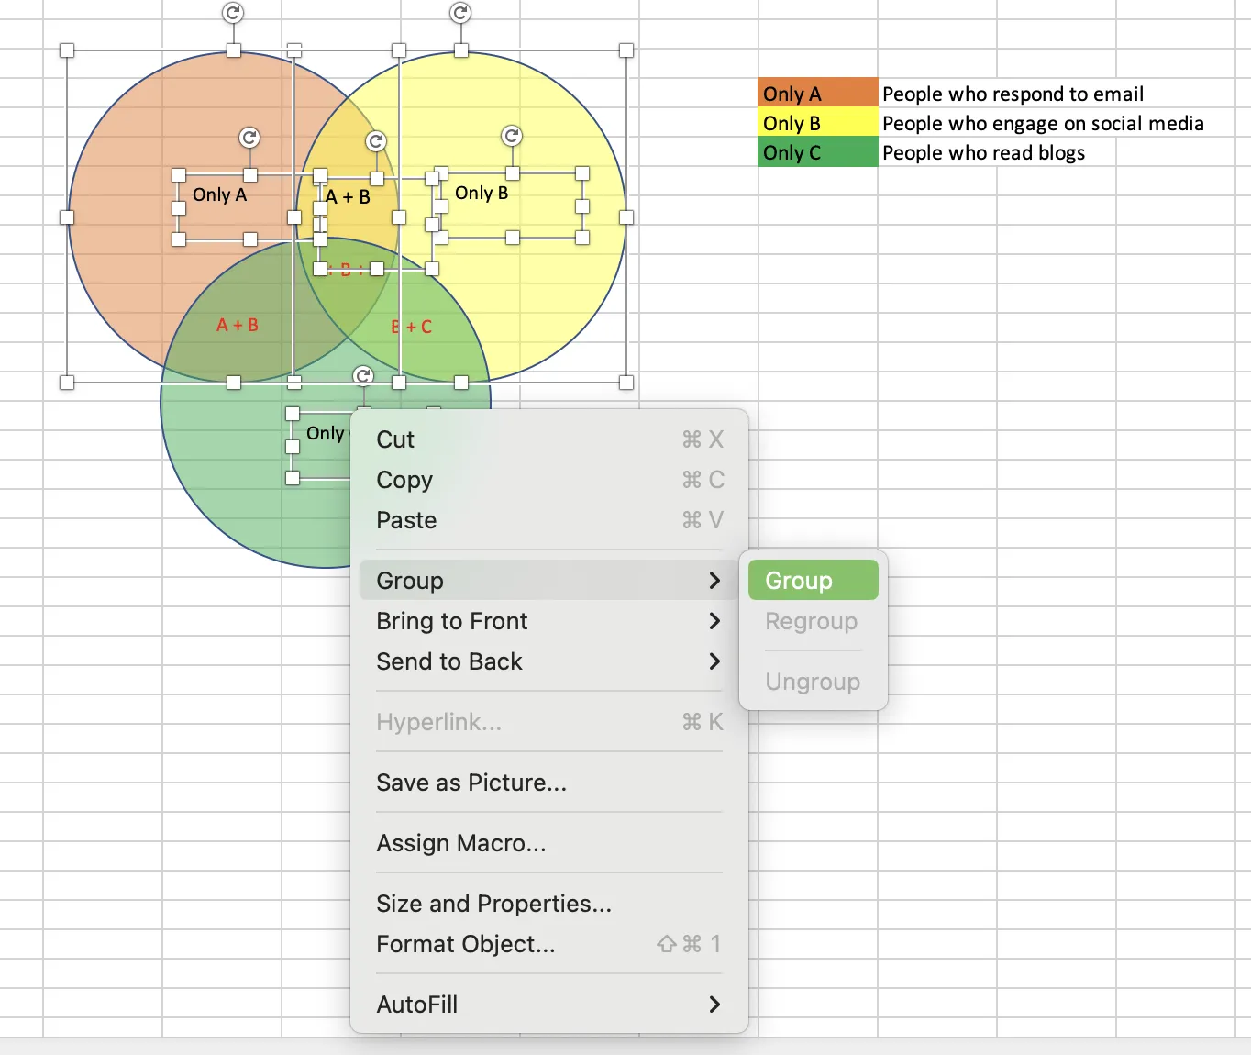Click rotation handle above Only C textbox
The height and width of the screenshot is (1055, 1251).
point(363,375)
